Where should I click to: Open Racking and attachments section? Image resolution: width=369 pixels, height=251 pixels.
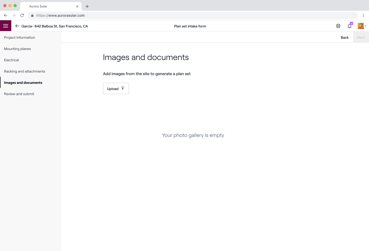click(31, 71)
